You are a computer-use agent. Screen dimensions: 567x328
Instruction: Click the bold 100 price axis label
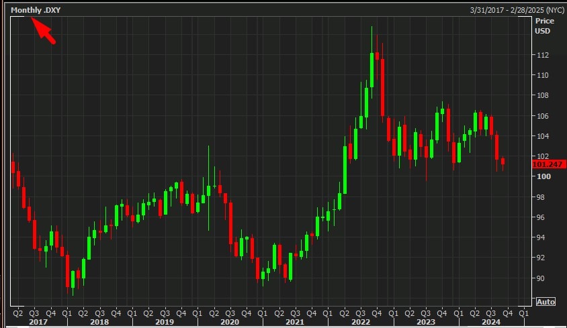544,176
